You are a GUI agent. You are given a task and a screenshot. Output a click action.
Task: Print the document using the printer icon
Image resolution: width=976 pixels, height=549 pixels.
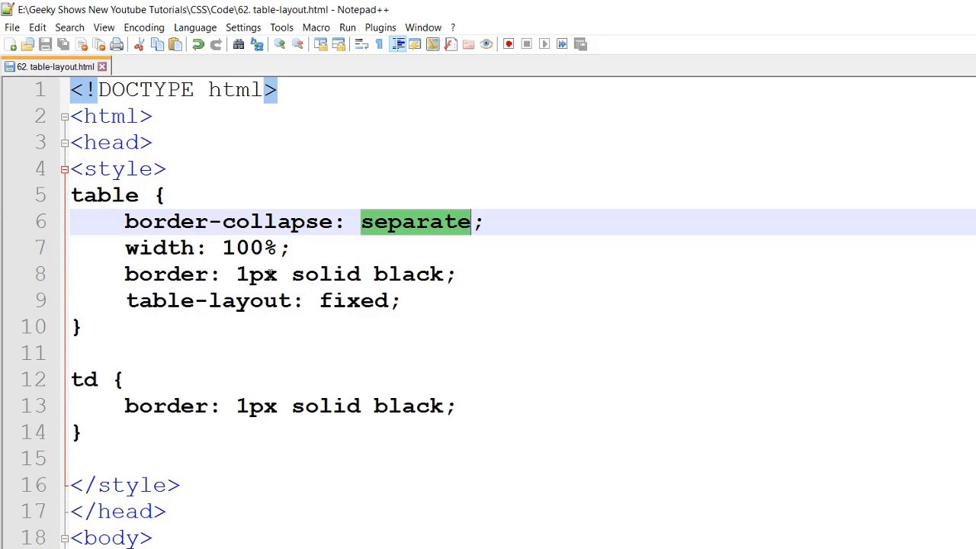point(117,44)
